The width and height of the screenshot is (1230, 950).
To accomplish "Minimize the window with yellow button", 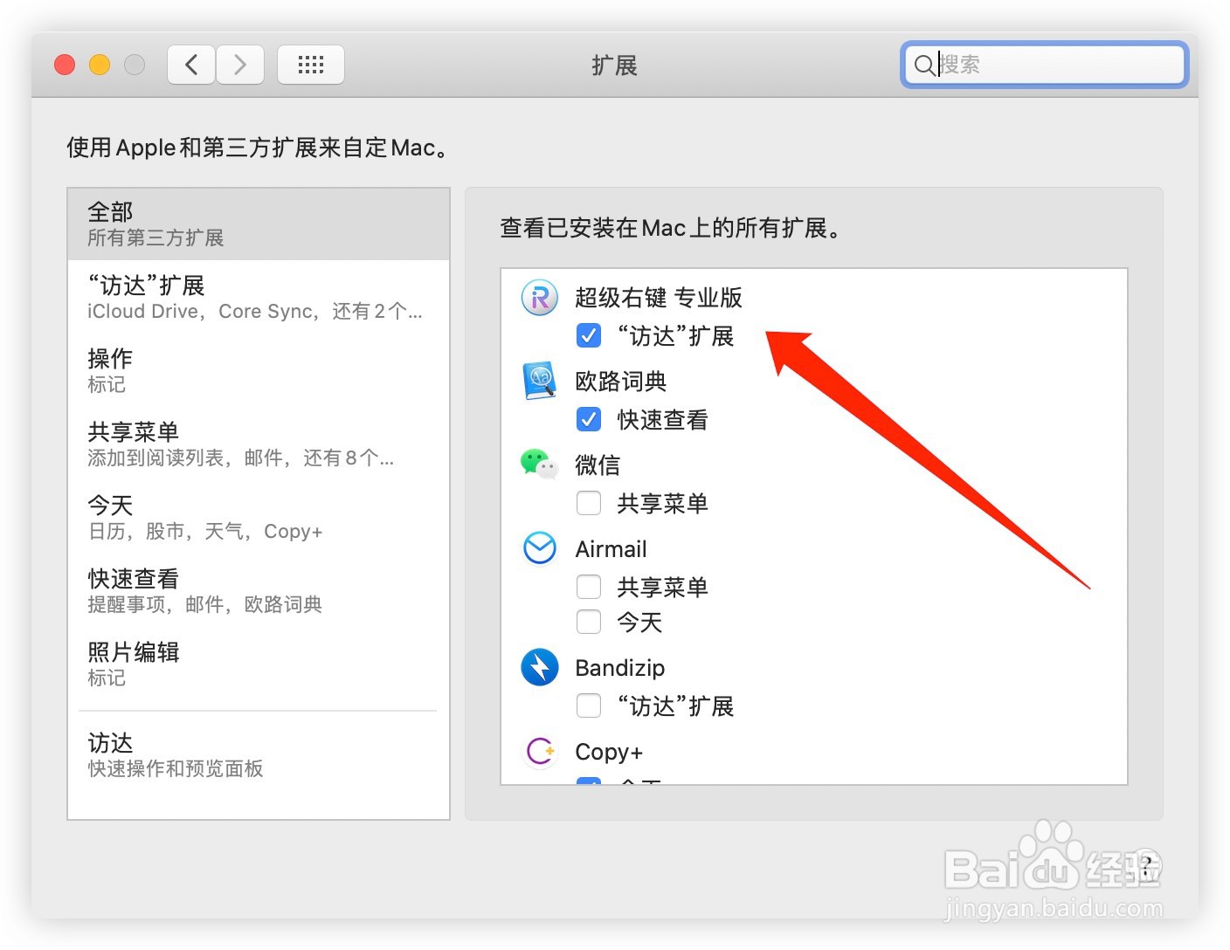I will [100, 65].
